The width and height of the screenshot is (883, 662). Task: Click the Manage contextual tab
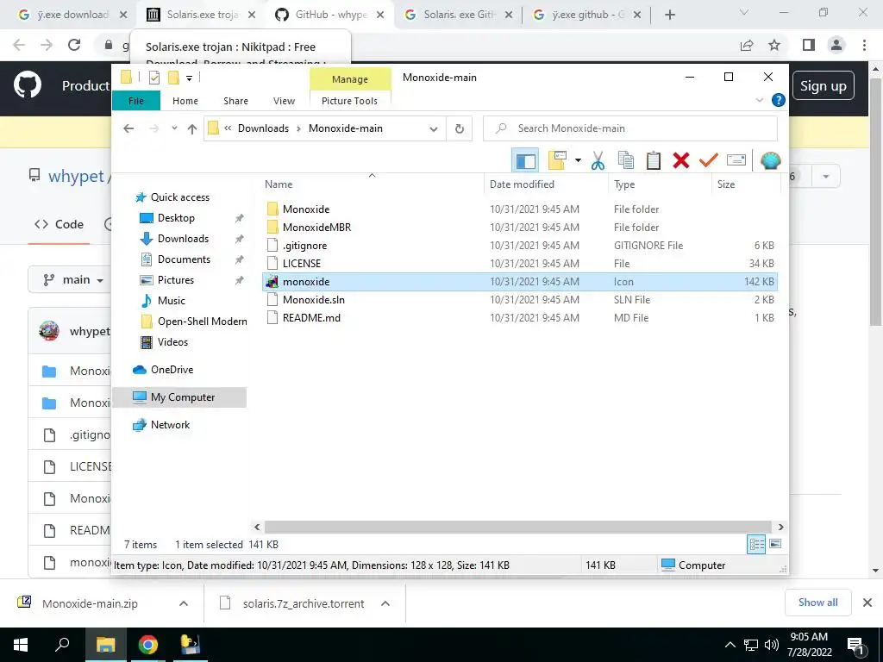pos(350,79)
